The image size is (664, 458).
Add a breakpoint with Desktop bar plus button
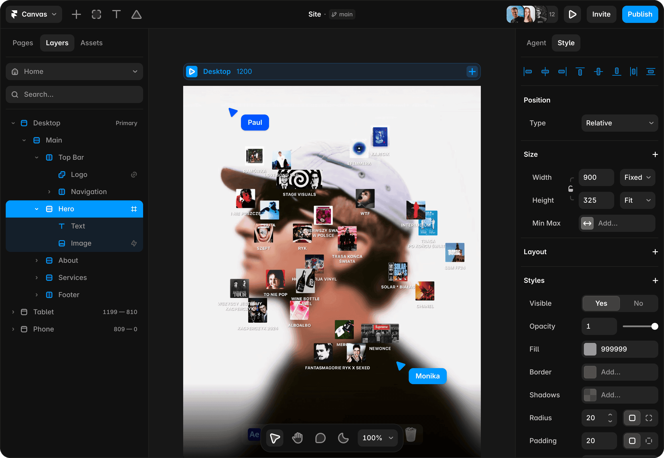pyautogui.click(x=472, y=72)
